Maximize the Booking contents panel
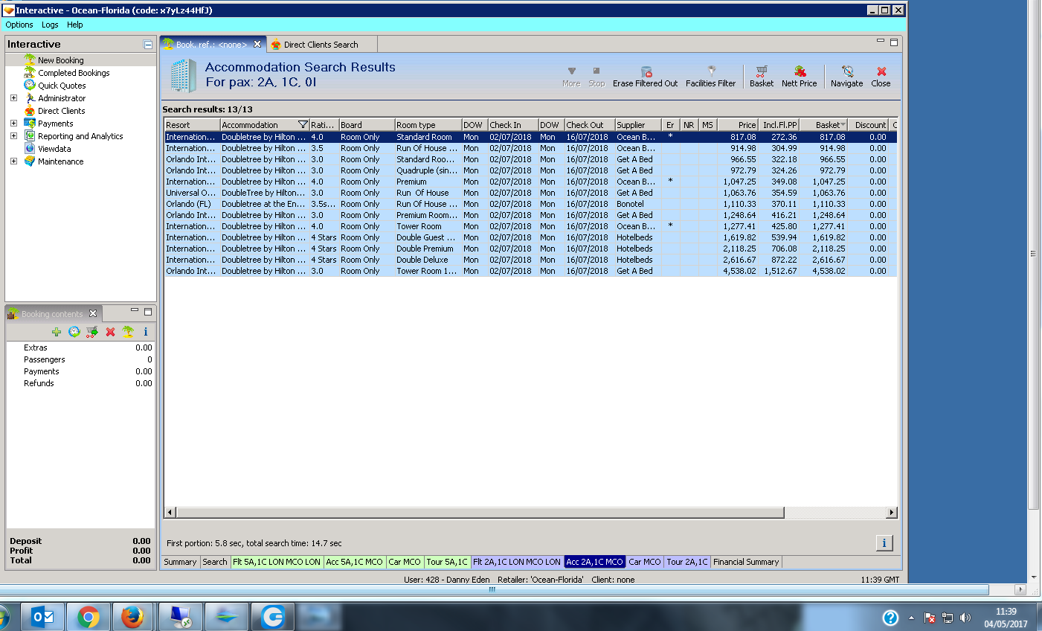 [x=148, y=312]
